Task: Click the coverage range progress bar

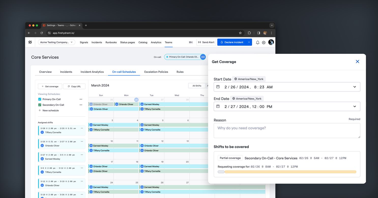Action: click(x=287, y=172)
